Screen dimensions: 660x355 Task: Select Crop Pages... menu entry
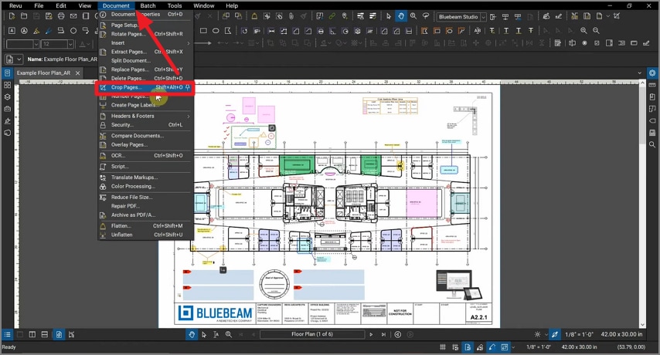(145, 87)
